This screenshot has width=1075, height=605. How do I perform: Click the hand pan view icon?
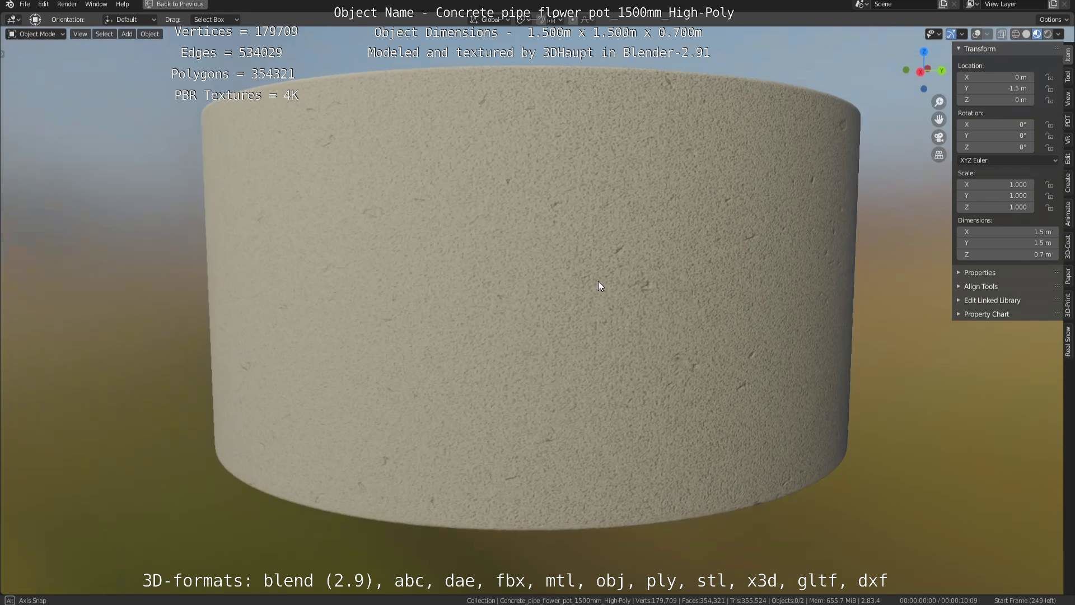[939, 119]
